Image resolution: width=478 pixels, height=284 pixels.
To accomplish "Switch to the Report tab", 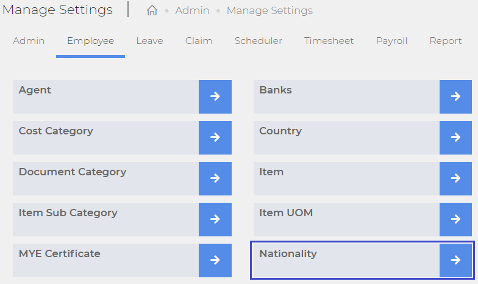I will (446, 41).
